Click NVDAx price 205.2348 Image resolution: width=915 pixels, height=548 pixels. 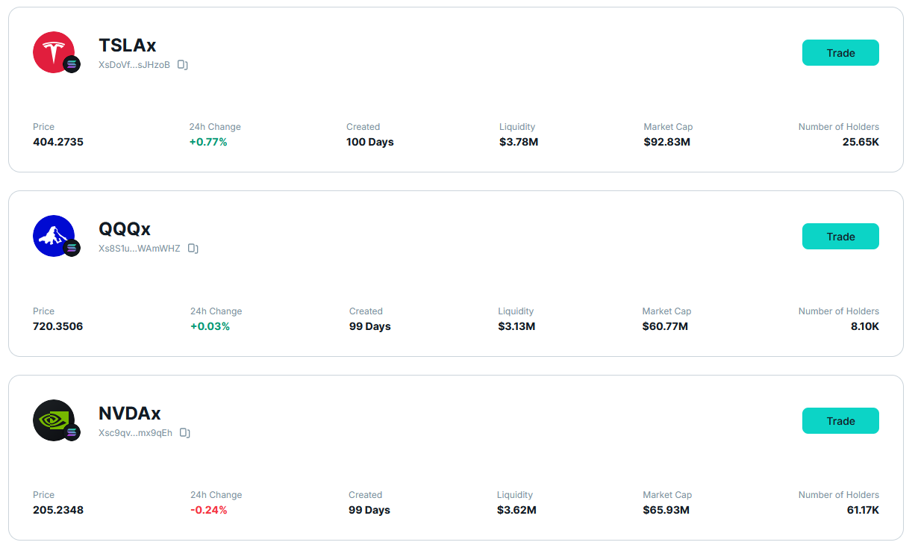click(58, 510)
